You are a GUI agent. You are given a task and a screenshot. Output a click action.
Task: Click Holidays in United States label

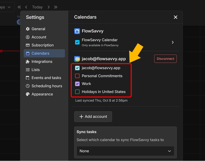point(104,92)
